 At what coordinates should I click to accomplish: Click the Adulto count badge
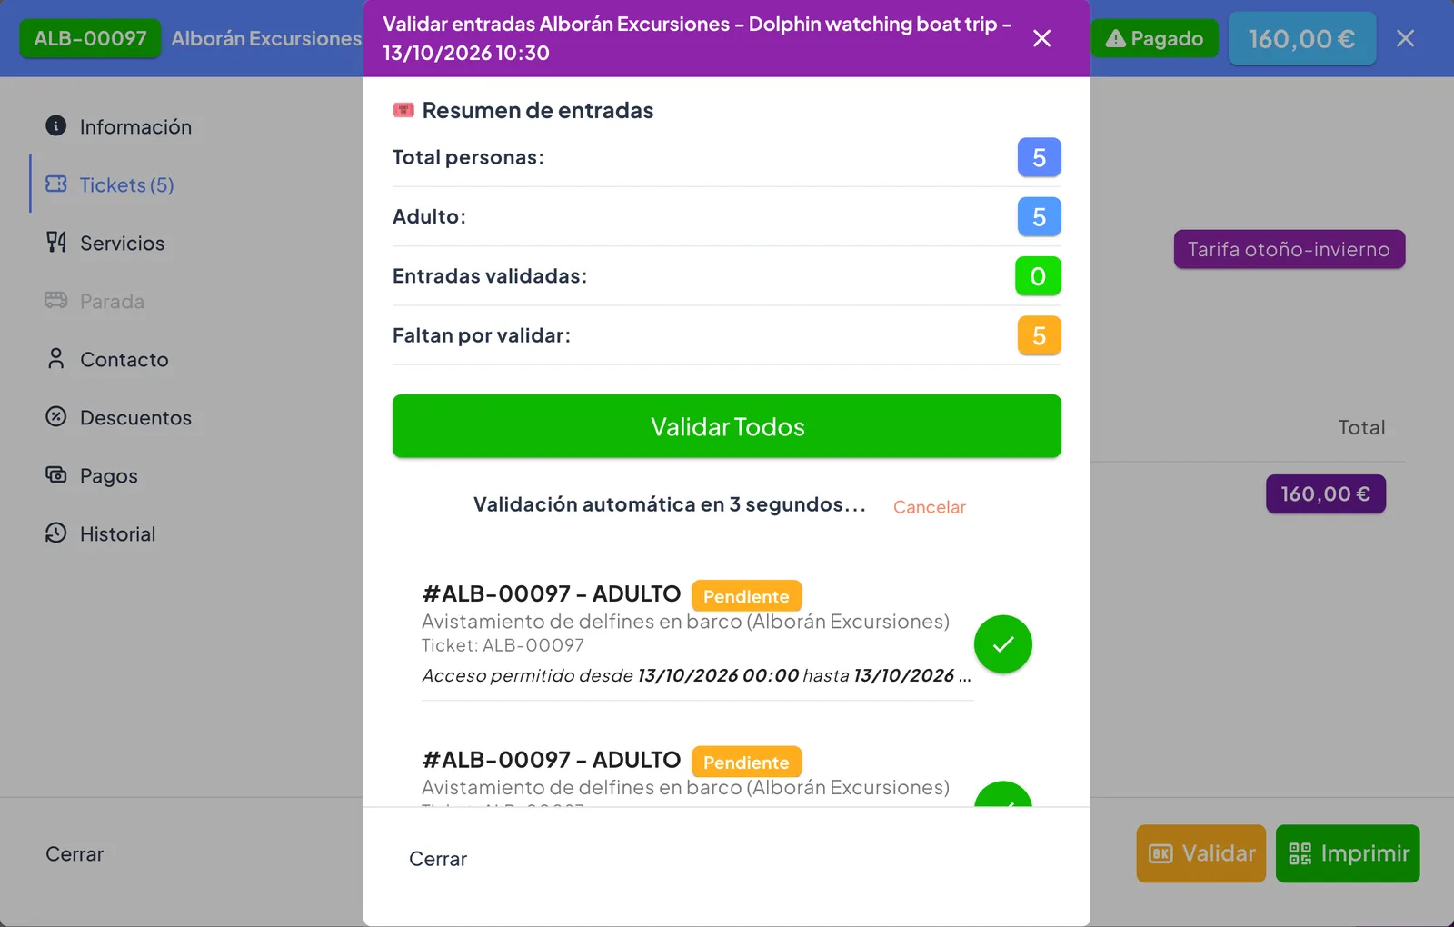click(1039, 216)
